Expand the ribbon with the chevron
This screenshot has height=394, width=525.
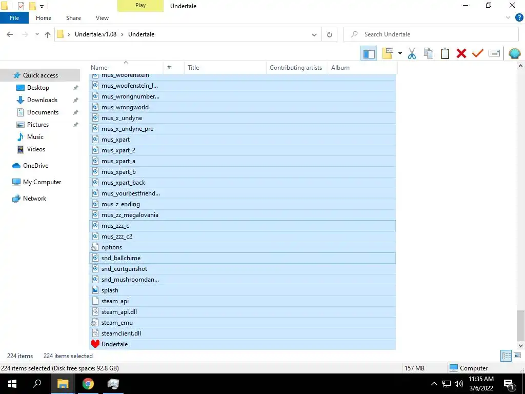508,18
